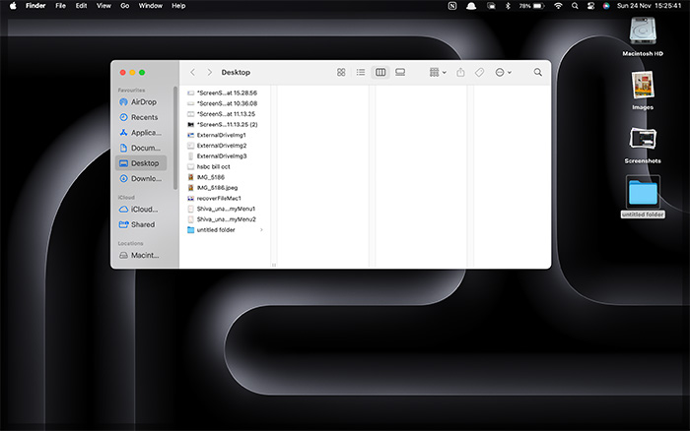Screen dimensions: 690x431
Task: Select file Shiva_una...myMenu1
Action: [x=226, y=209]
